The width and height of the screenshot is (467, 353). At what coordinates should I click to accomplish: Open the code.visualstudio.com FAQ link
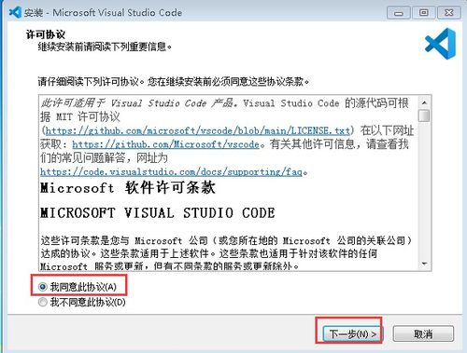tap(171, 171)
